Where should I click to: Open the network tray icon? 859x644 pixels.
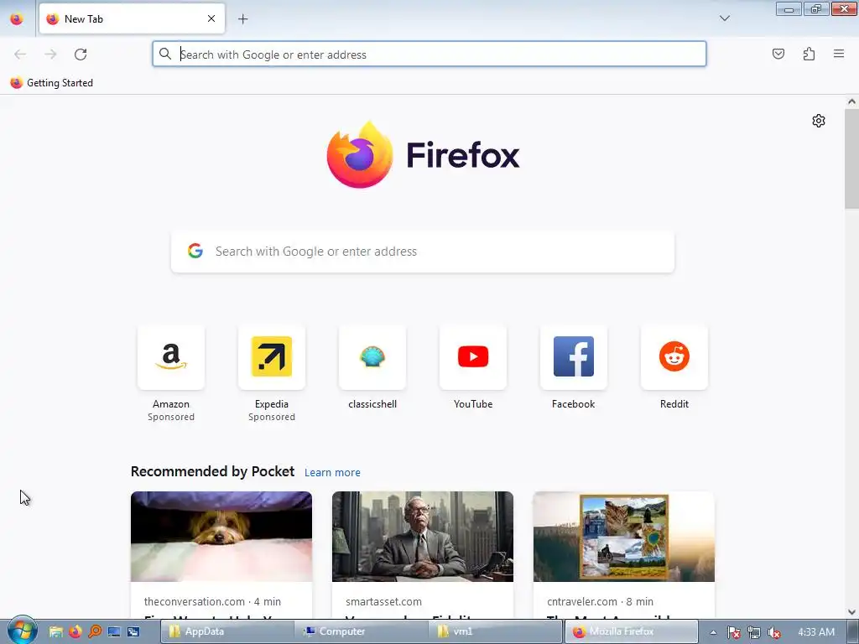[x=754, y=632]
